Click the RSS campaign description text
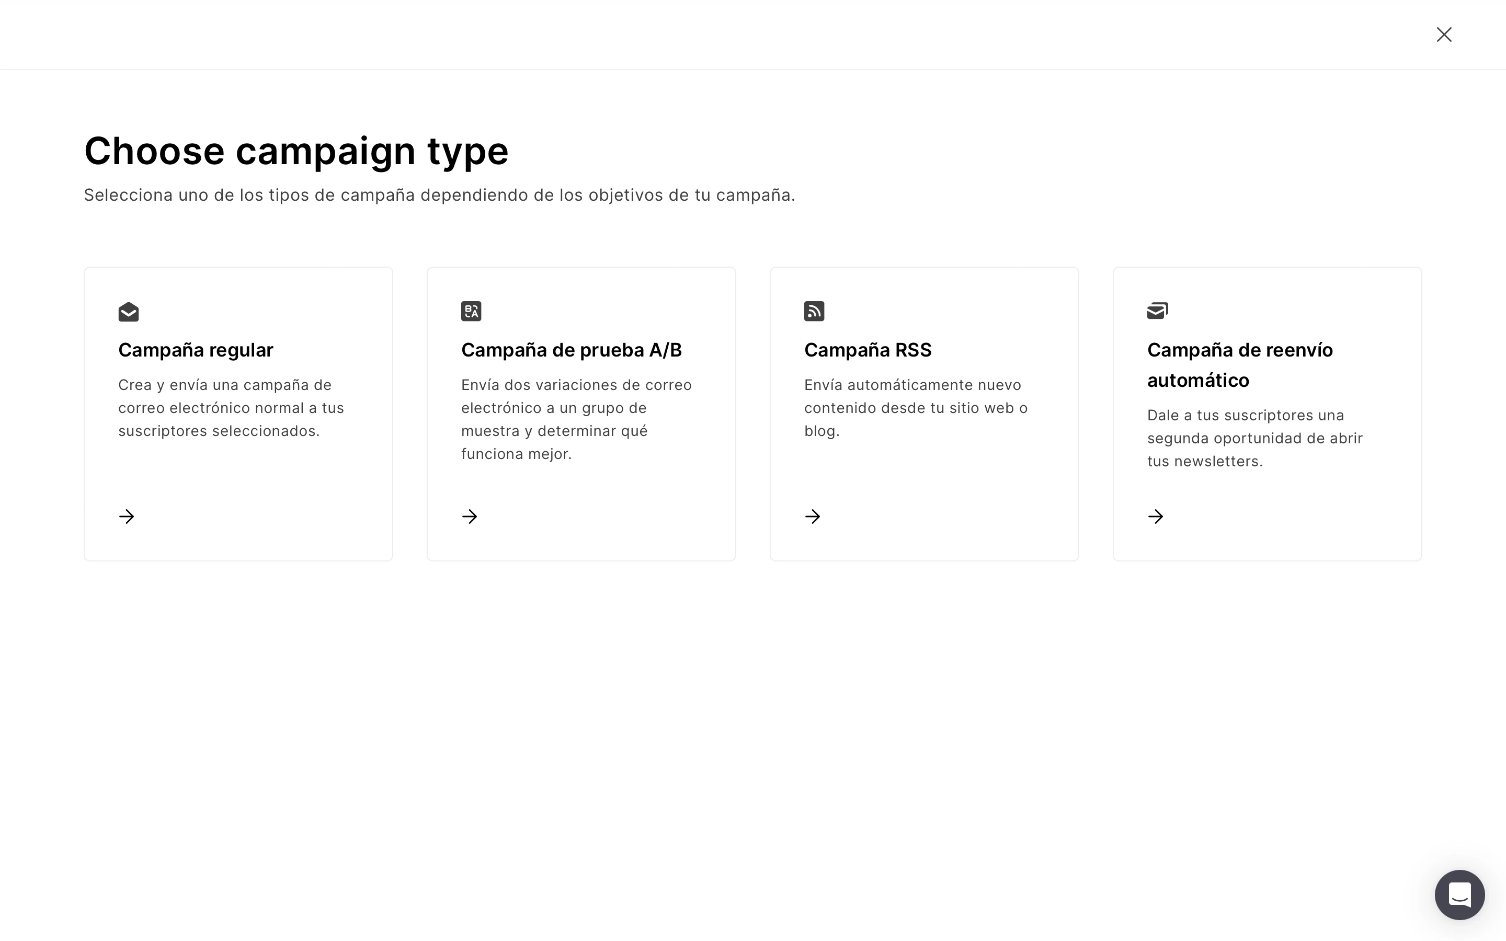The height and width of the screenshot is (941, 1506). (x=916, y=408)
